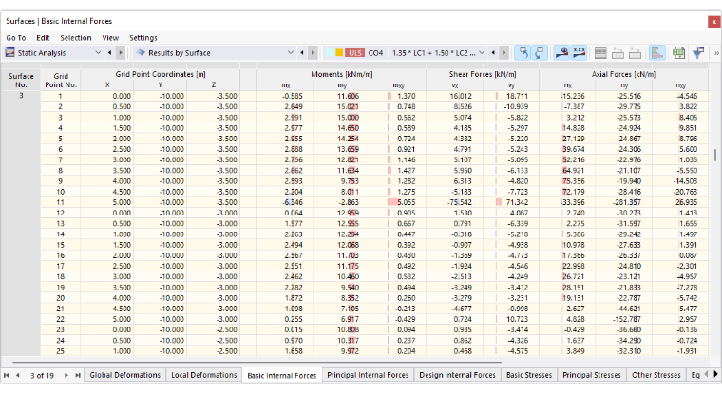Screen dimensions: 722x393
Task: Select the Basic Internal Forces tab
Action: coord(282,376)
